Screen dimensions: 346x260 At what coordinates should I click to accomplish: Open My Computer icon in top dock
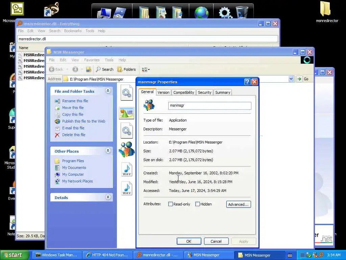click(x=104, y=13)
